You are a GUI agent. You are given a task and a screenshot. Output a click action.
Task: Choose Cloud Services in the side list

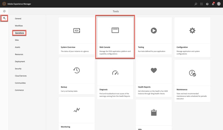pos(21,76)
